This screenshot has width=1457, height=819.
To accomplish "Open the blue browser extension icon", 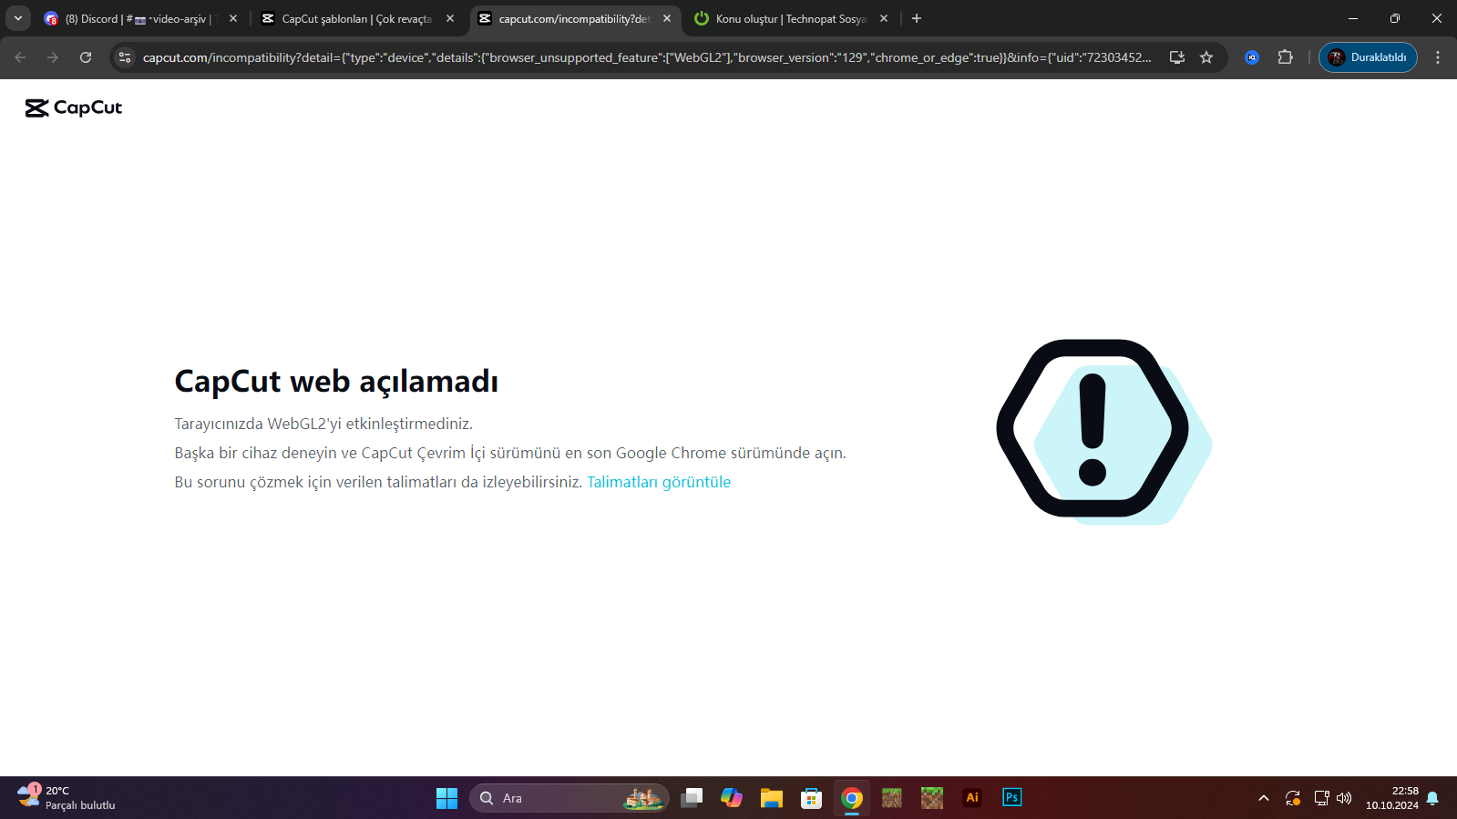I will (x=1252, y=57).
